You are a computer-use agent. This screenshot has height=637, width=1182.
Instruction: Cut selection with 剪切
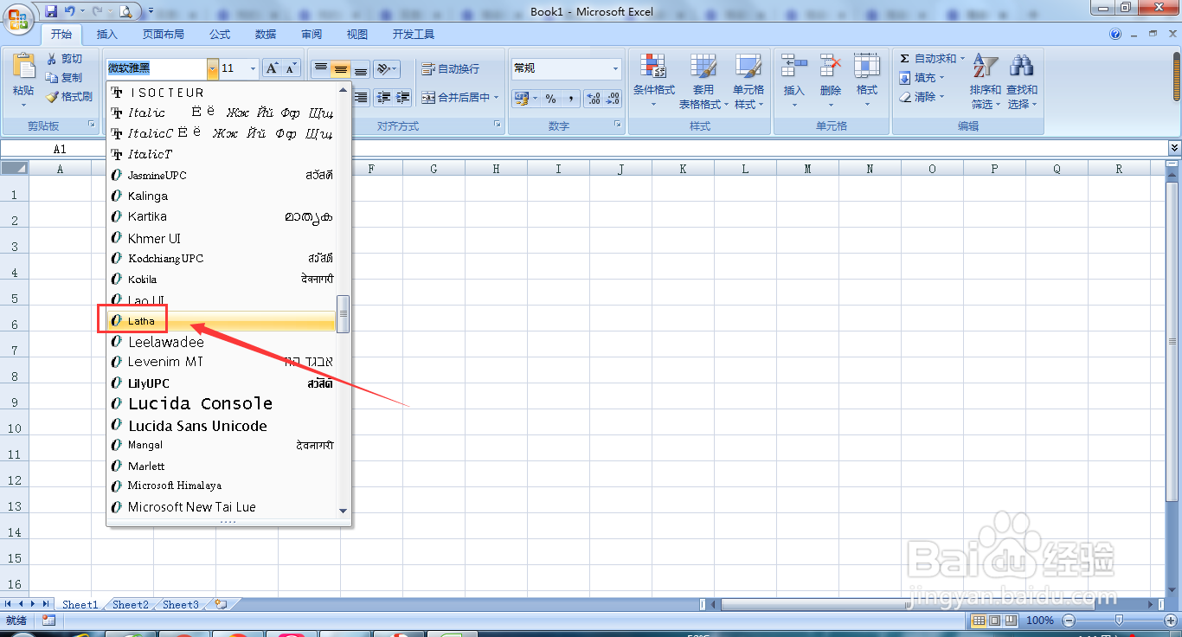[64, 59]
